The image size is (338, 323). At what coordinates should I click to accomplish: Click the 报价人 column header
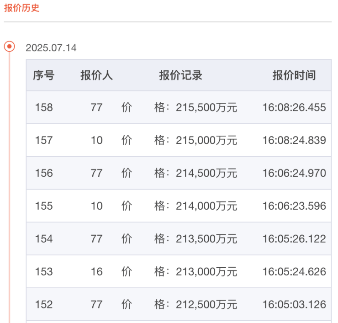click(96, 75)
